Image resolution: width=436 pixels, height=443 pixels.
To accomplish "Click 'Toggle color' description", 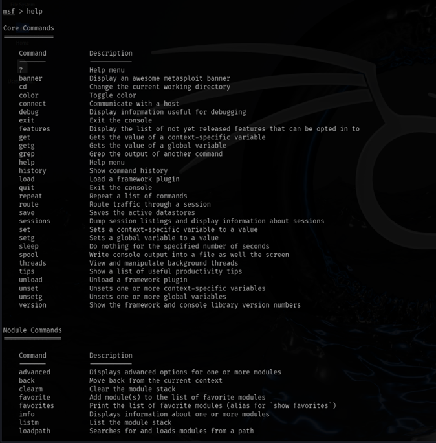I will (x=113, y=95).
